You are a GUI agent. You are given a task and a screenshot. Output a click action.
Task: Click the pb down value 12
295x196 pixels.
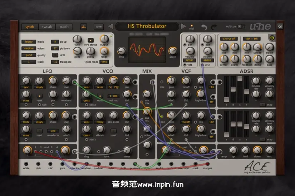(55, 48)
